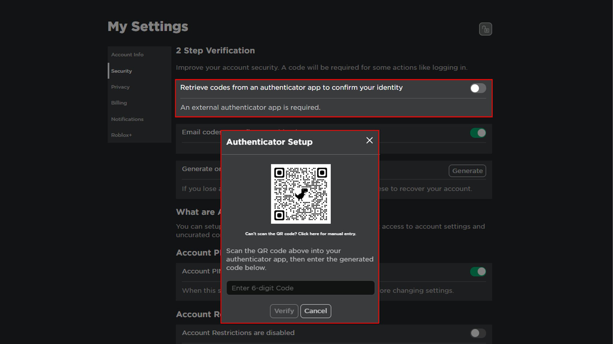Click the close X icon on authenticator dialog

point(369,140)
